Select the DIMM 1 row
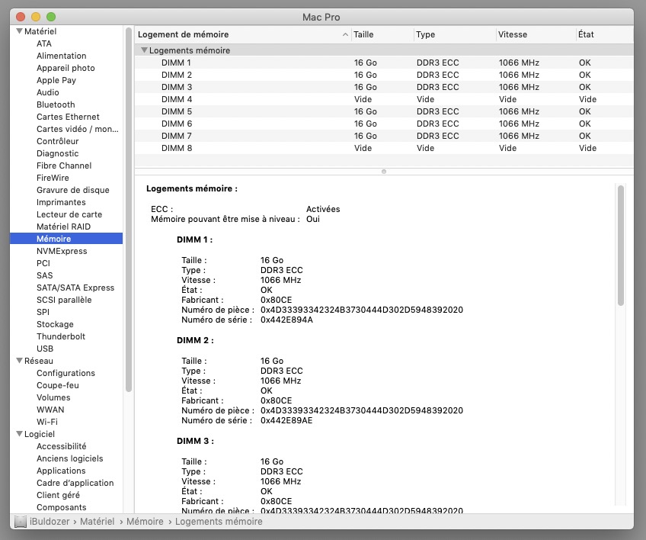This screenshot has height=540, width=646. click(384, 63)
